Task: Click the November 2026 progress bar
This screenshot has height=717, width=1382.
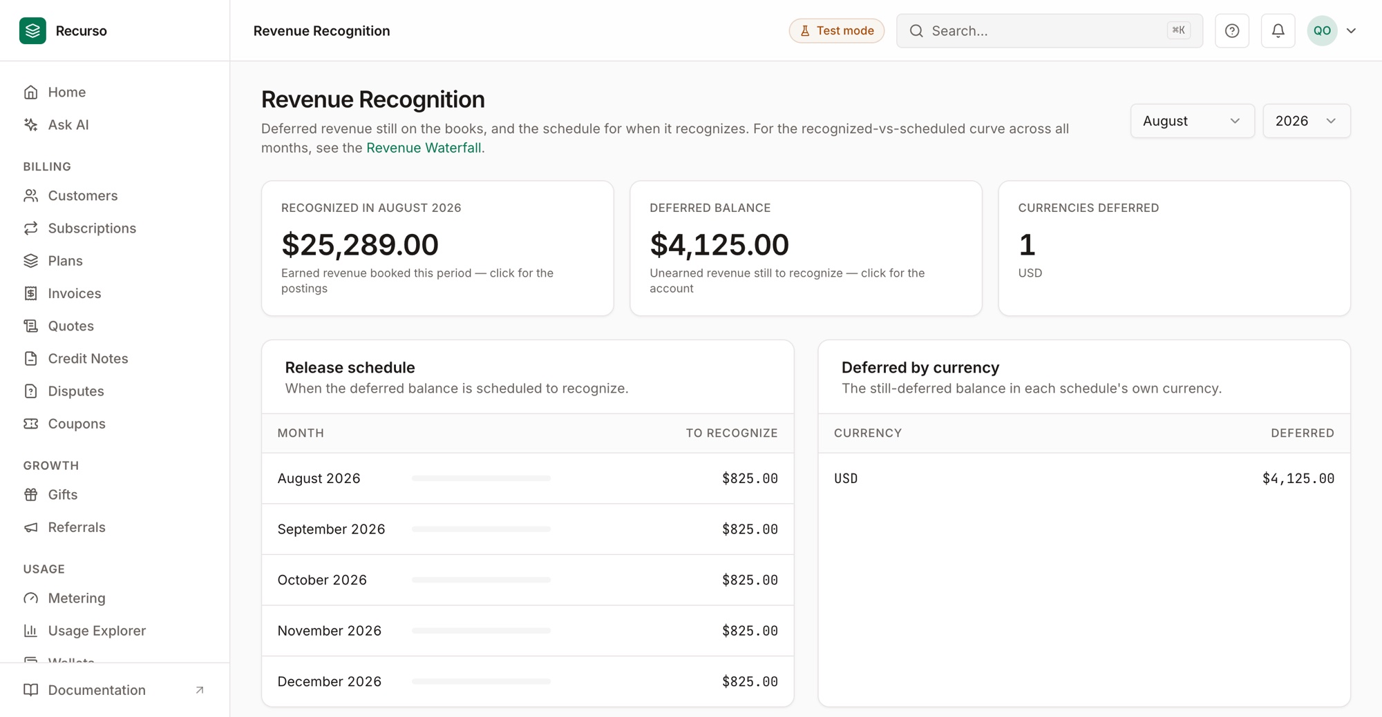Action: pyautogui.click(x=481, y=631)
